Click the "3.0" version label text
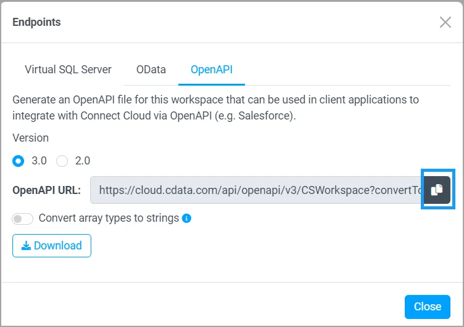Screen dimensions: 464x327 pyautogui.click(x=39, y=161)
